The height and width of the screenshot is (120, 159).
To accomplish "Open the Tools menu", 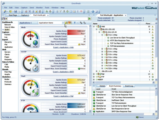I will point(47,8).
